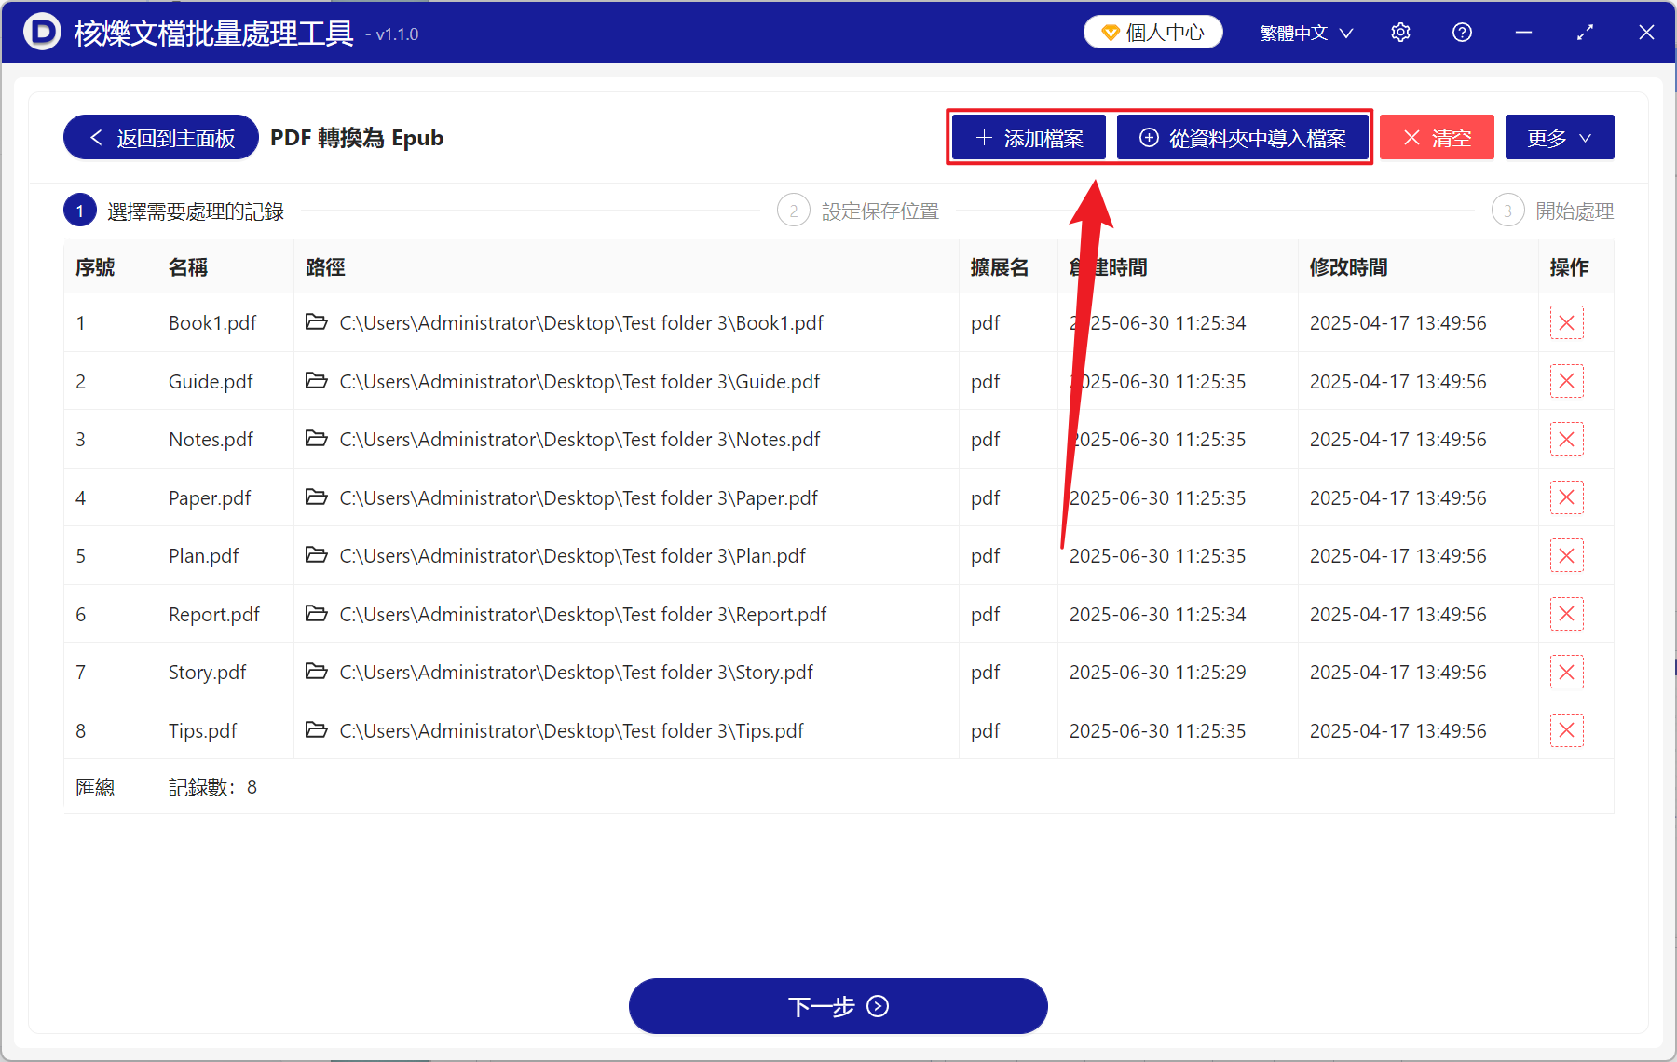This screenshot has width=1677, height=1062.
Task: Clear all files with the 清空 button
Action: [x=1437, y=137]
